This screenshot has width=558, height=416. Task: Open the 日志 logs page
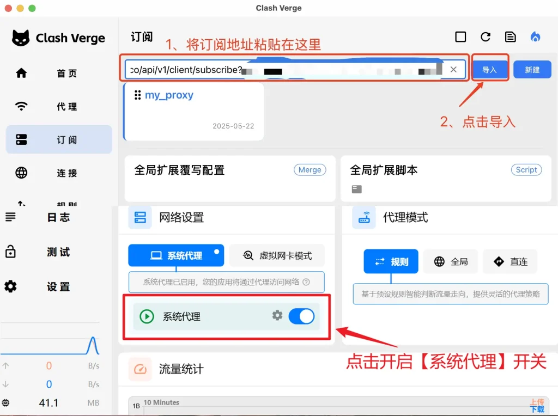[x=59, y=217]
